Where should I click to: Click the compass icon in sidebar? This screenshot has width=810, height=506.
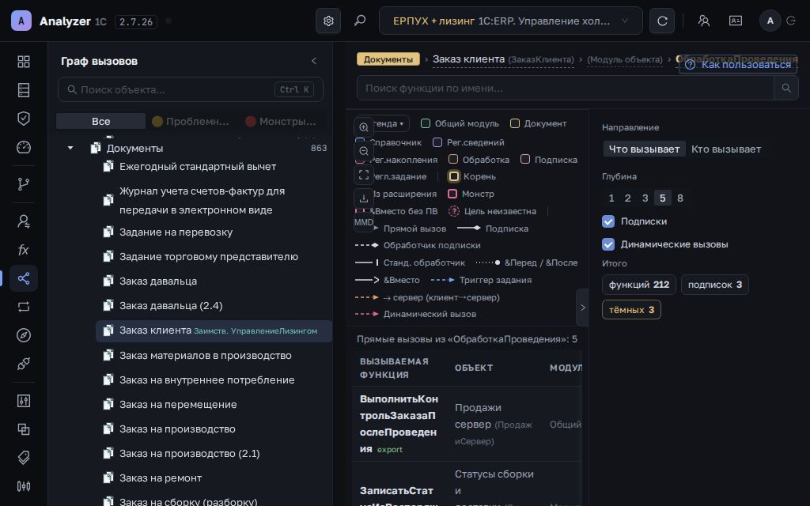point(23,335)
